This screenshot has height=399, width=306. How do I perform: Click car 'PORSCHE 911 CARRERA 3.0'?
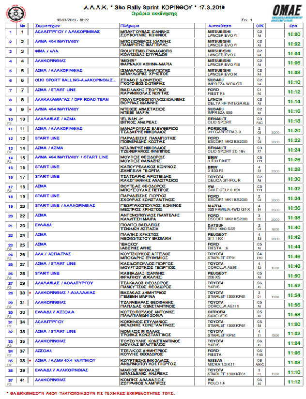tap(224, 130)
